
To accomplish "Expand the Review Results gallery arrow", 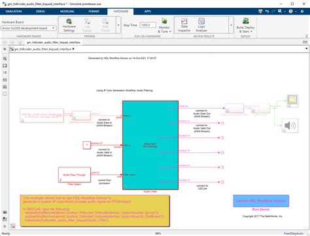I will click(x=231, y=25).
